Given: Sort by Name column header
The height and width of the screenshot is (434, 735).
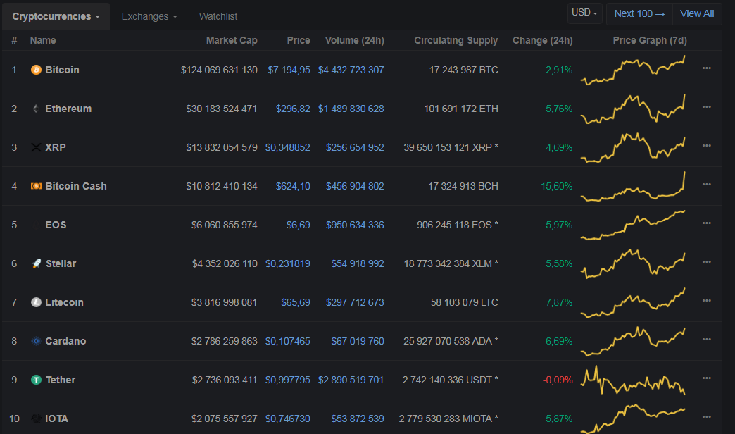Looking at the screenshot, I should (43, 40).
